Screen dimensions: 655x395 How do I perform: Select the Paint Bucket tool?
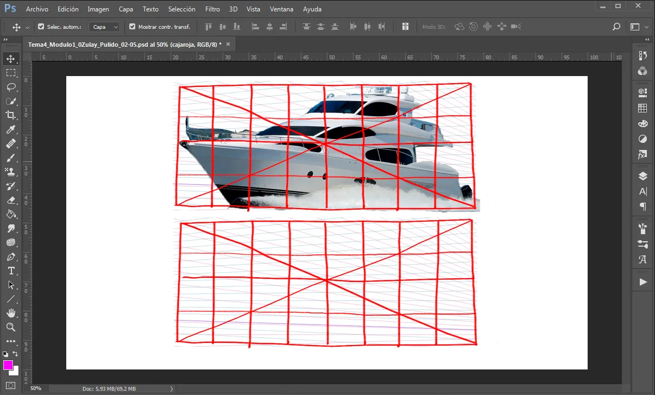11,214
